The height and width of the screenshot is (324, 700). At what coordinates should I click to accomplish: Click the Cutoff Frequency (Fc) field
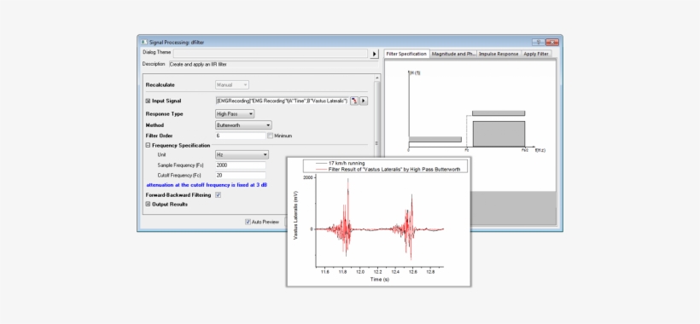(241, 175)
